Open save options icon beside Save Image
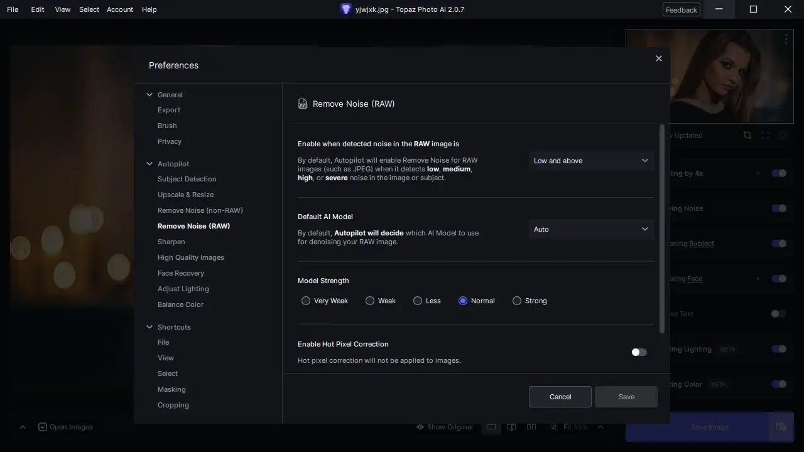 [781, 427]
